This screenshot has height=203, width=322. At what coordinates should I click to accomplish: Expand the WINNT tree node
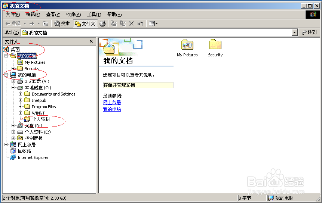[20, 113]
